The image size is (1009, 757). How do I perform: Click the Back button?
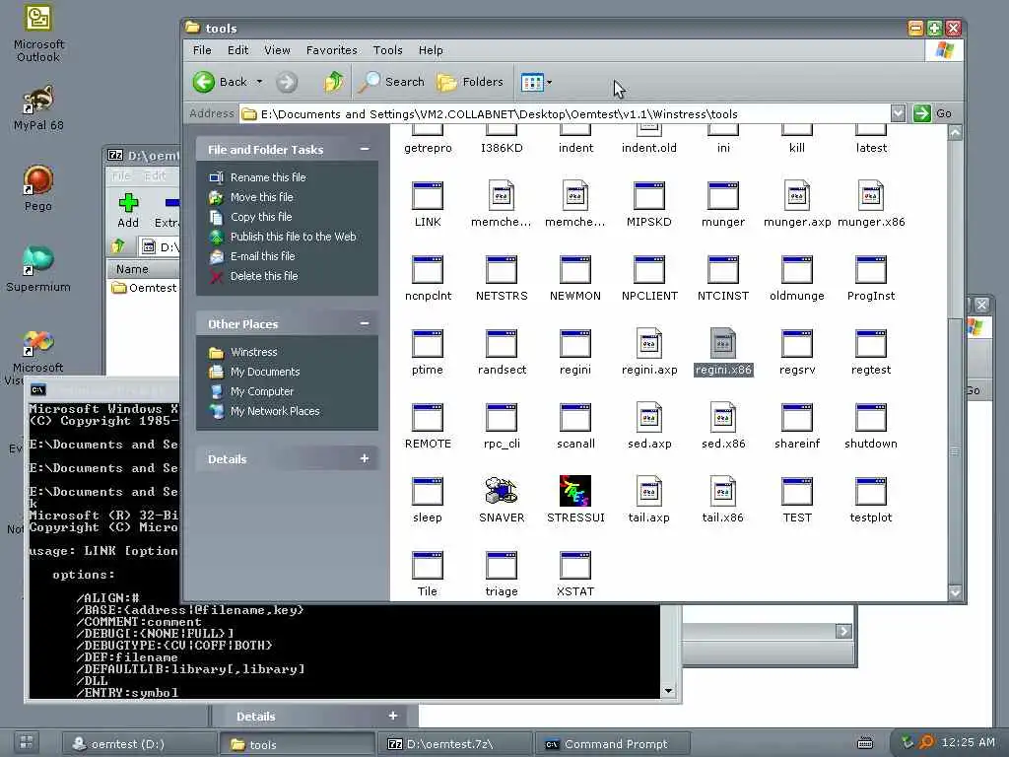[x=220, y=82]
